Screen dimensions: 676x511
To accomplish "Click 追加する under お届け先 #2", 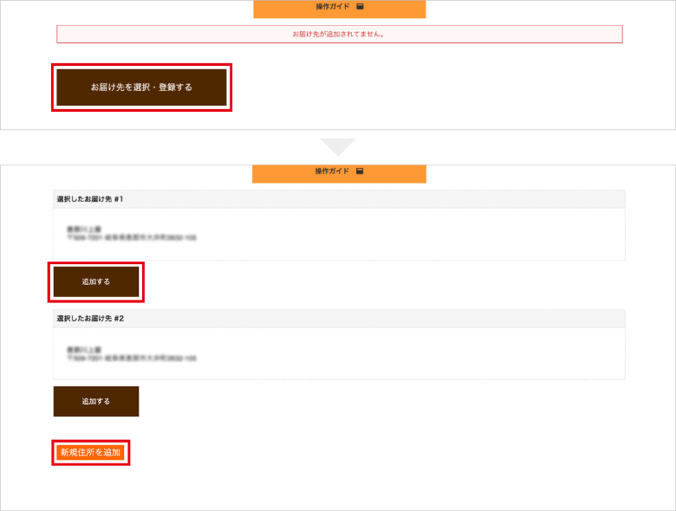I will pyautogui.click(x=96, y=401).
